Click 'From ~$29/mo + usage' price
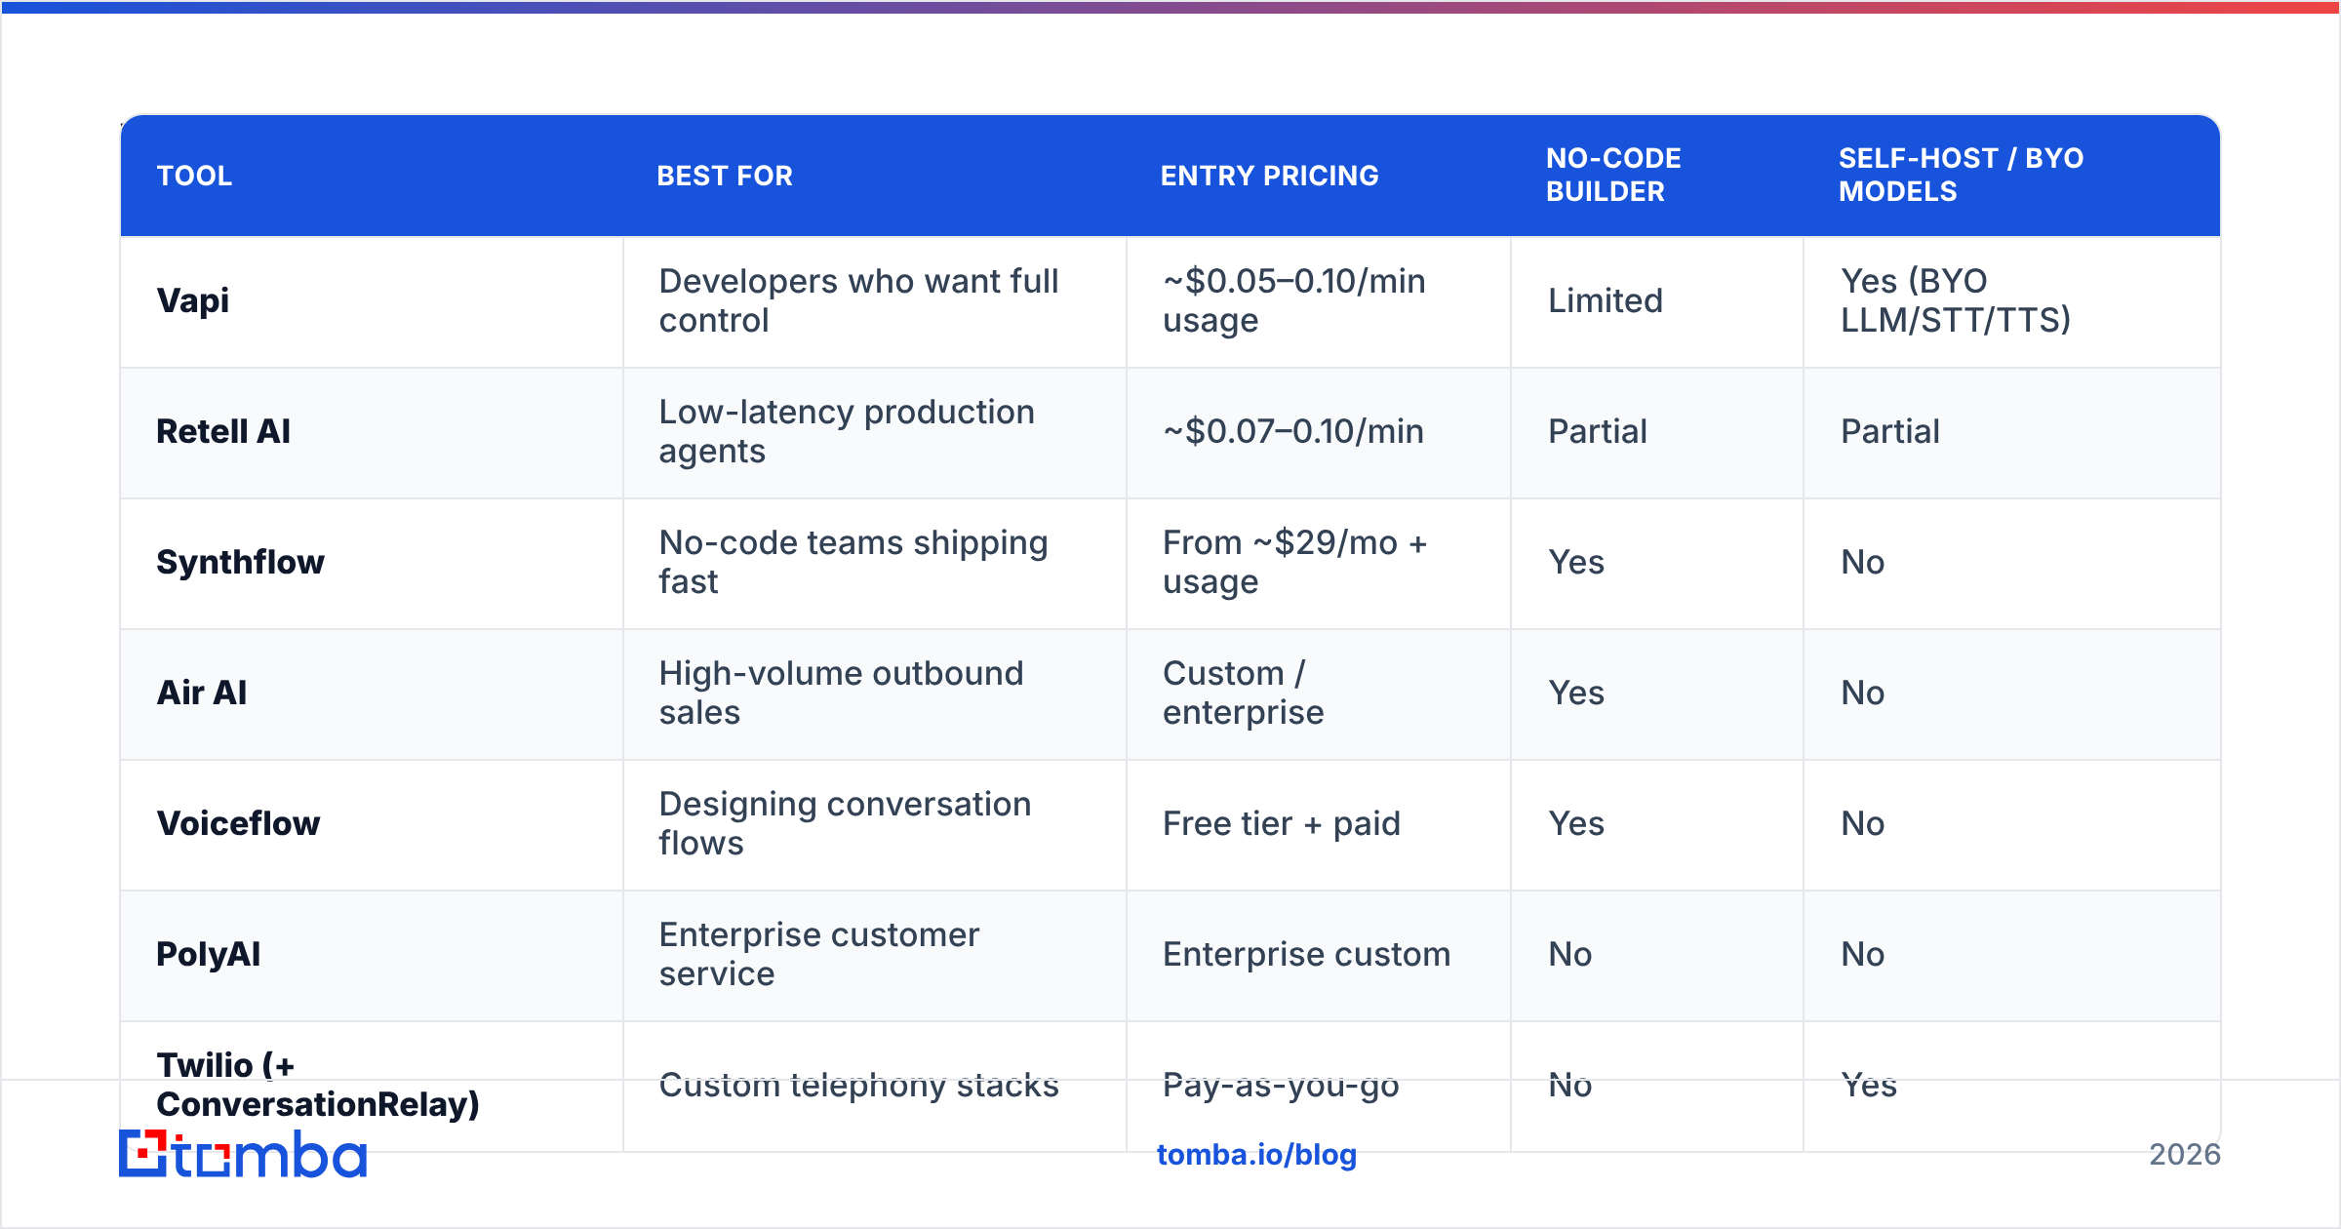The height and width of the screenshot is (1229, 2341). [x=1294, y=562]
